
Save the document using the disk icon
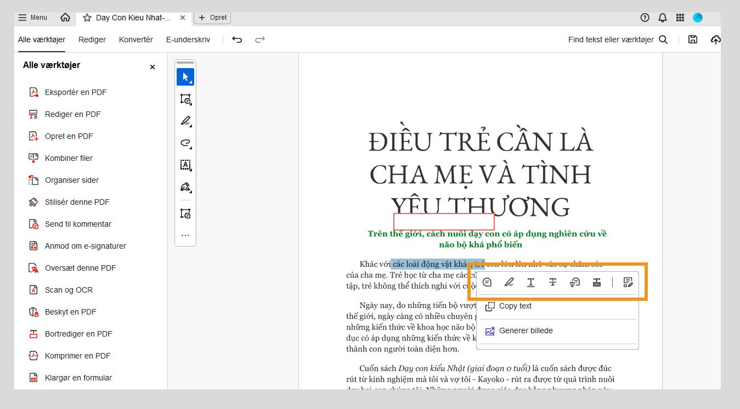(693, 40)
